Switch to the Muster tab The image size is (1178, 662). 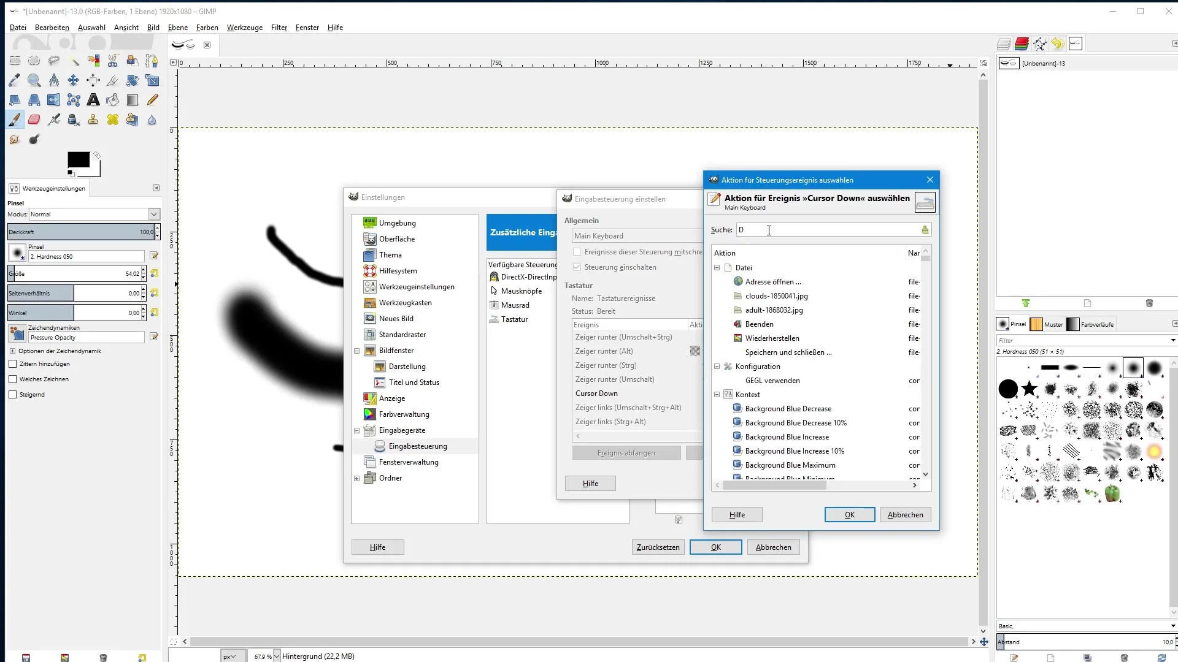click(x=1047, y=324)
